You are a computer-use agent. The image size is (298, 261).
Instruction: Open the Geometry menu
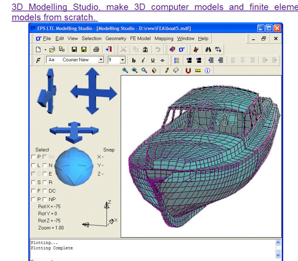tap(116, 38)
